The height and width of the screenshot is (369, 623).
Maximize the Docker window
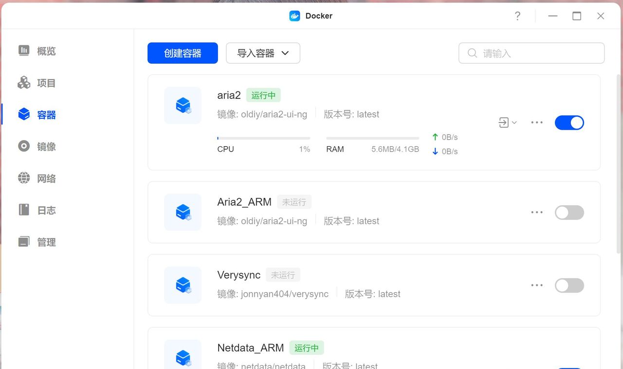click(577, 16)
